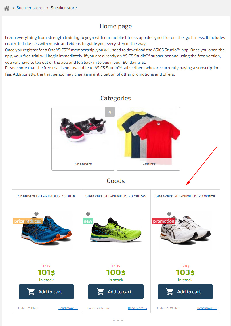Click the home icon in breadcrumb
Viewport: 231px width, 326px height.
point(6,8)
